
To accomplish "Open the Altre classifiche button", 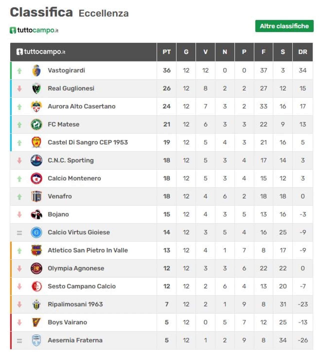I will click(284, 26).
